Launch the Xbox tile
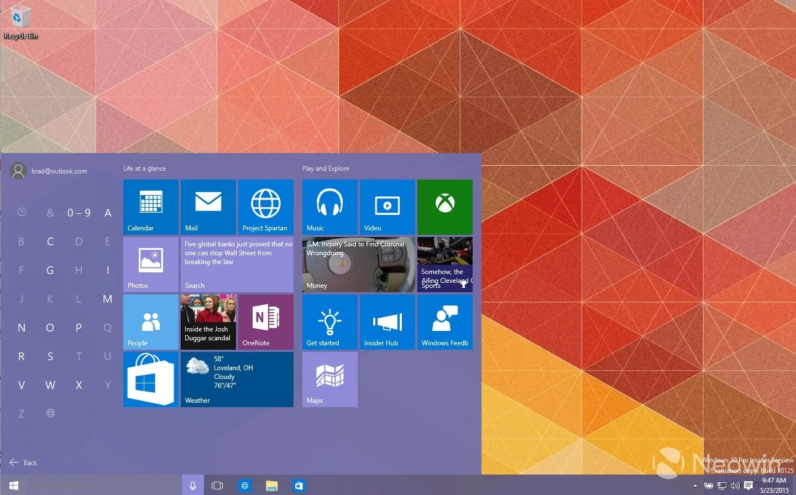This screenshot has height=495, width=796. coord(445,207)
